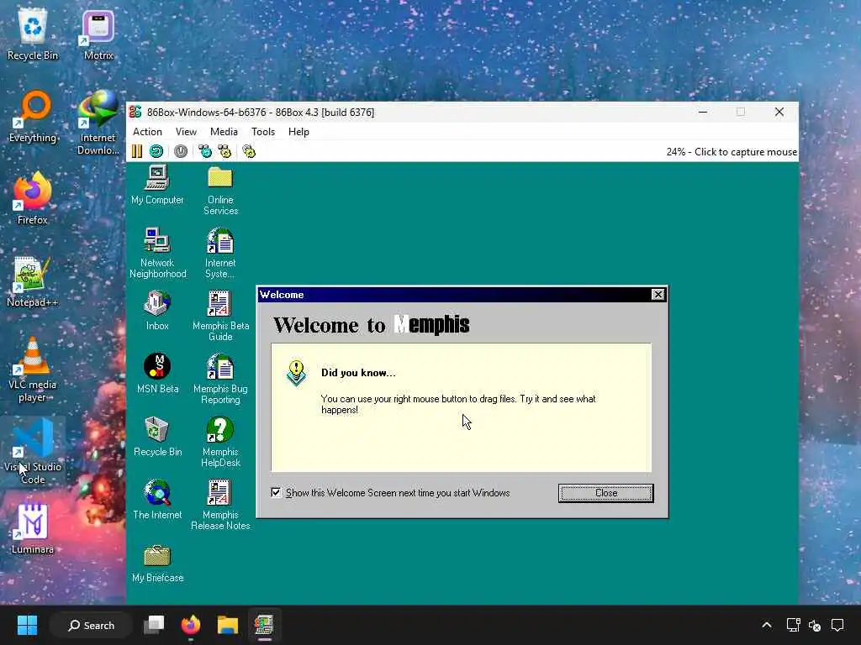The width and height of the screenshot is (861, 645).
Task: Open File Explorer from taskbar
Action: pos(227,625)
